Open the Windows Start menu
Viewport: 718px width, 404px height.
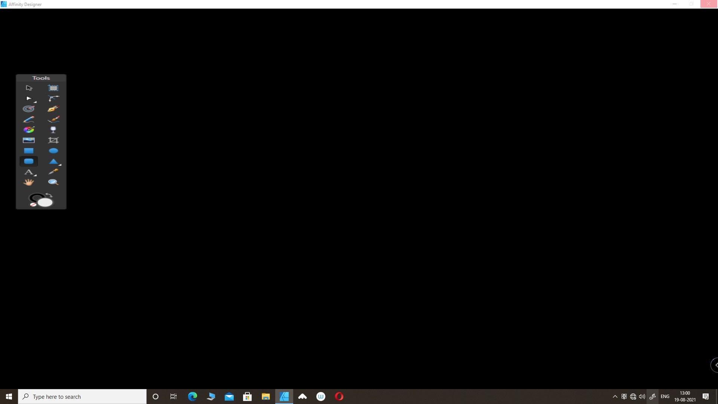[9, 397]
